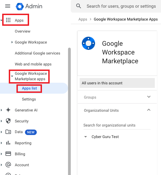Click the Google Workspace Marketplace logo
The height and width of the screenshot is (175, 161).
click(88, 43)
